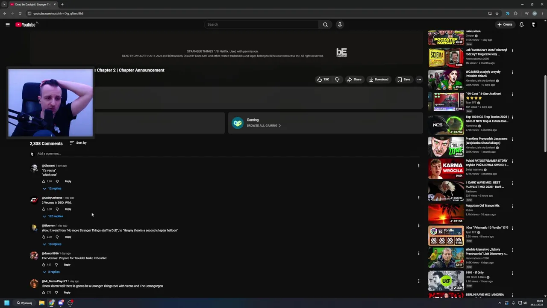Show hidden system tray icons
The image size is (547, 308).
click(500, 303)
